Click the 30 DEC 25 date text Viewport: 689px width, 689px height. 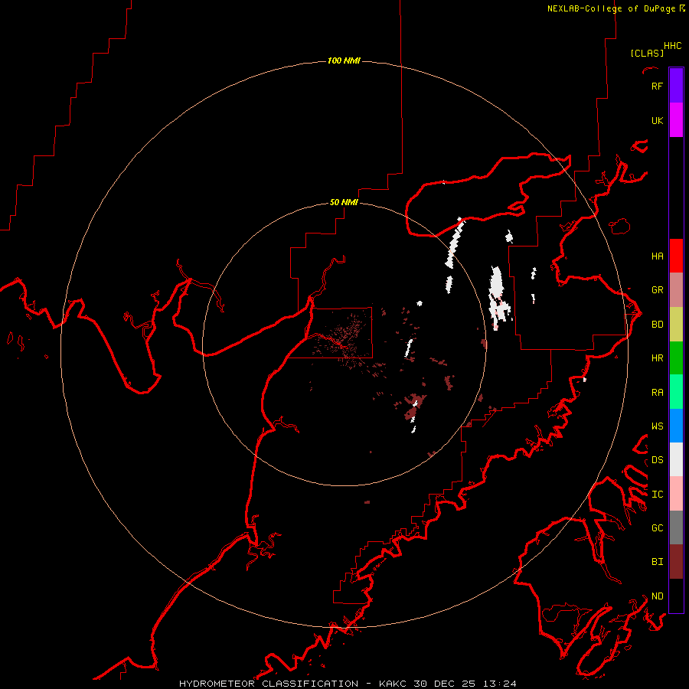tap(445, 684)
